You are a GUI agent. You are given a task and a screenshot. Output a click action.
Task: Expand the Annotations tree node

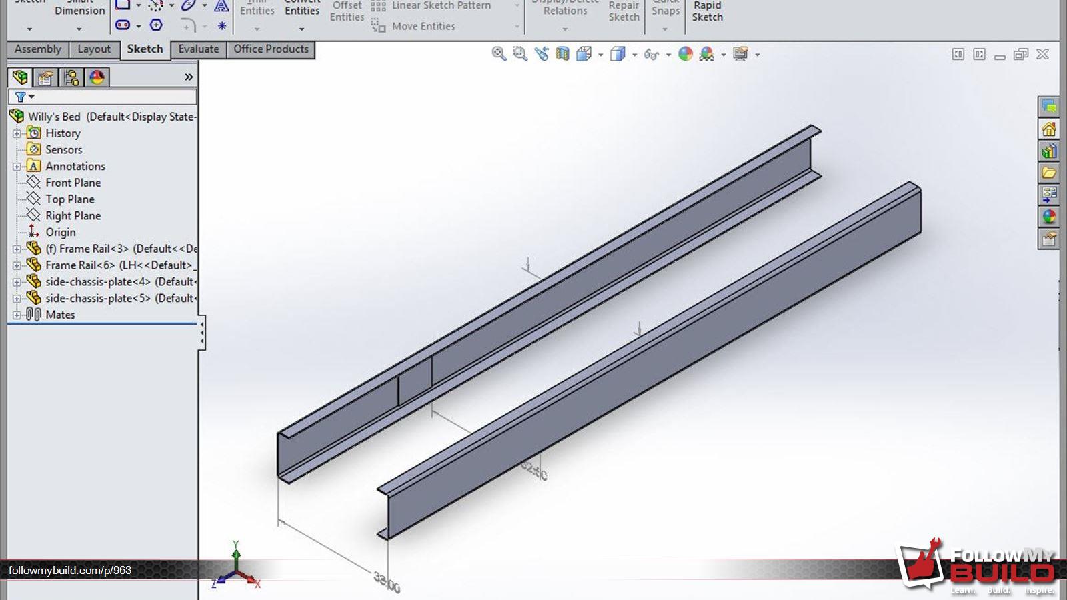pos(17,166)
